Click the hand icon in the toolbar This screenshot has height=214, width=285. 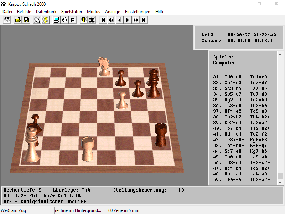click(64, 20)
